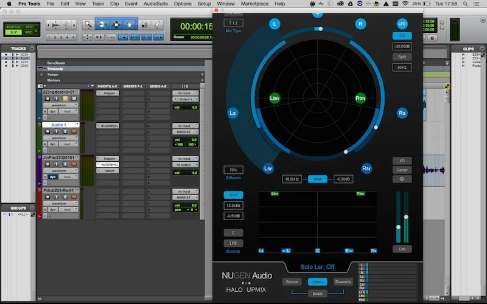Record-enable the 223+pdcst+d+01 track
The width and height of the screenshot is (487, 304).
click(47, 98)
